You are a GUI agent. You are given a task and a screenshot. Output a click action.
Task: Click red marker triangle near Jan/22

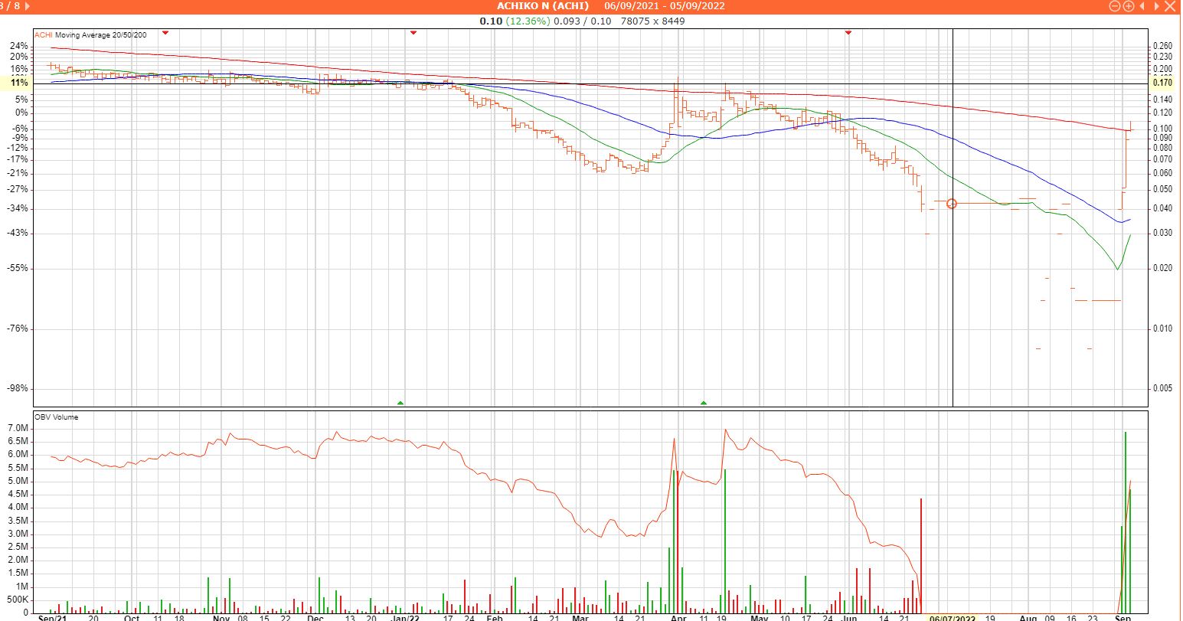tap(413, 32)
